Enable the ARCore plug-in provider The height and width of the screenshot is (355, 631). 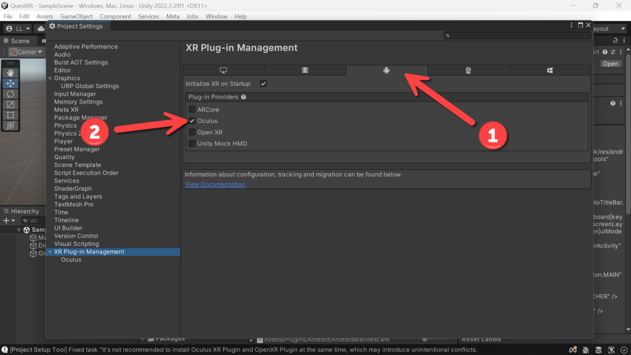(x=192, y=110)
